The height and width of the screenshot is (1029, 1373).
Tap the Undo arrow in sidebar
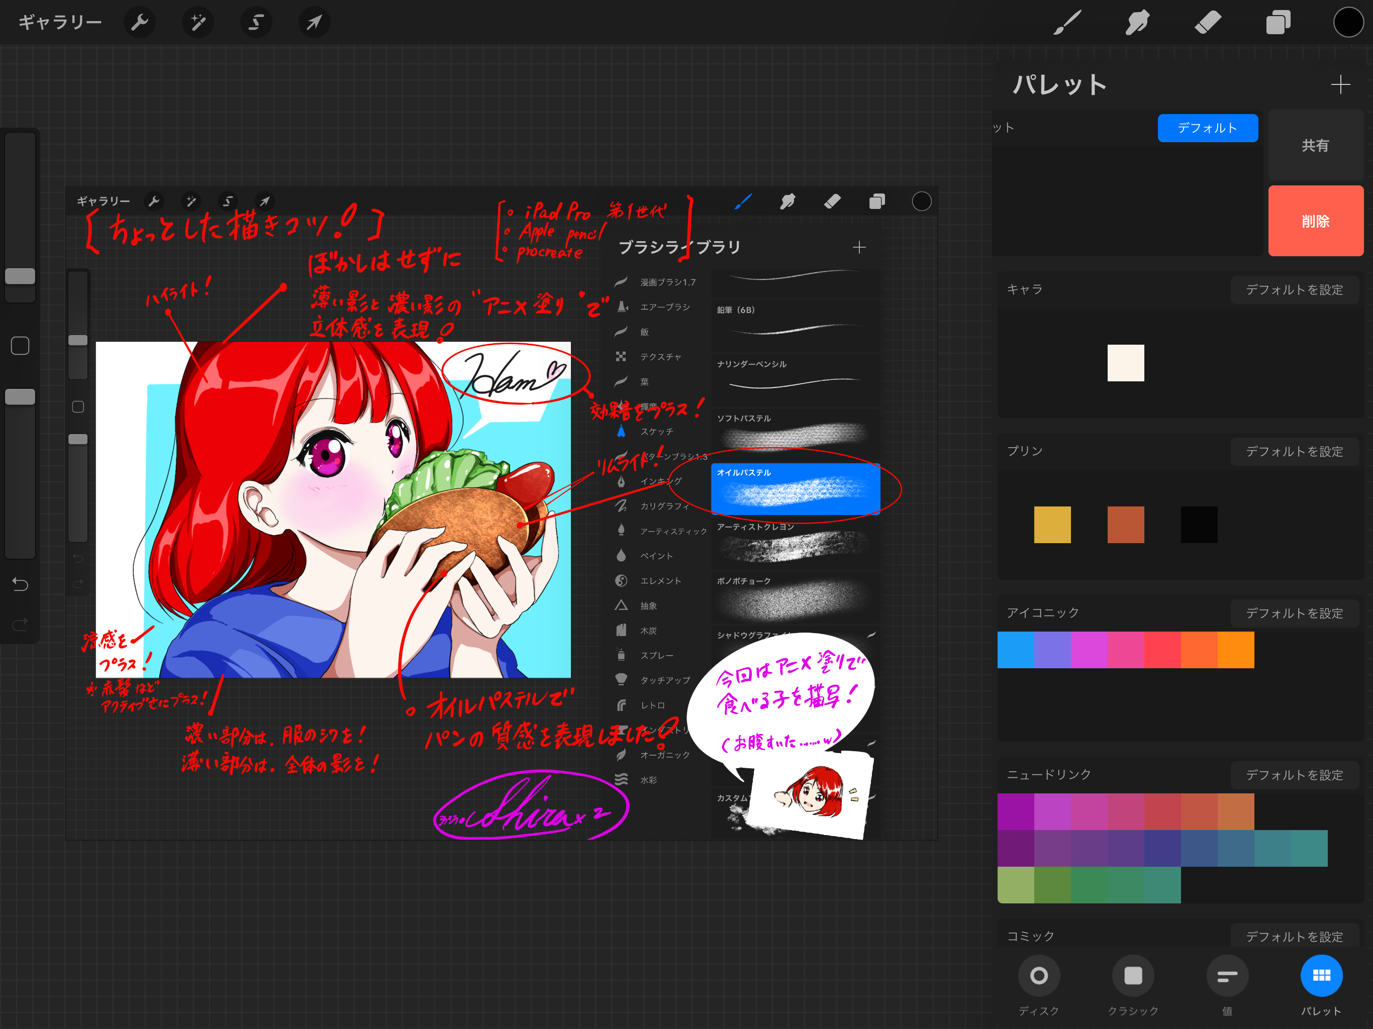[20, 584]
